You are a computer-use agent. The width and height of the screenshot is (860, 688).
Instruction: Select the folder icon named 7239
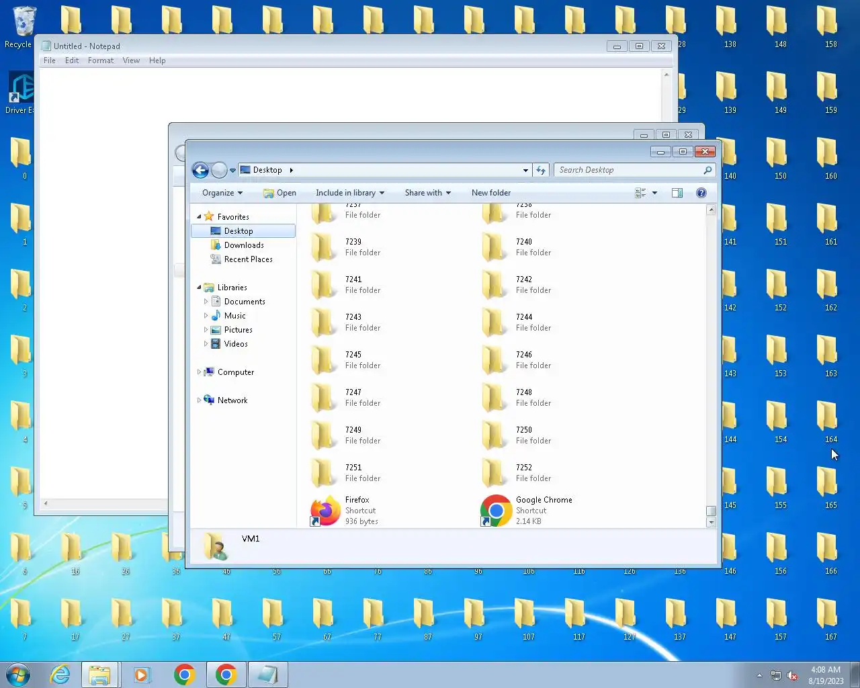[324, 247]
